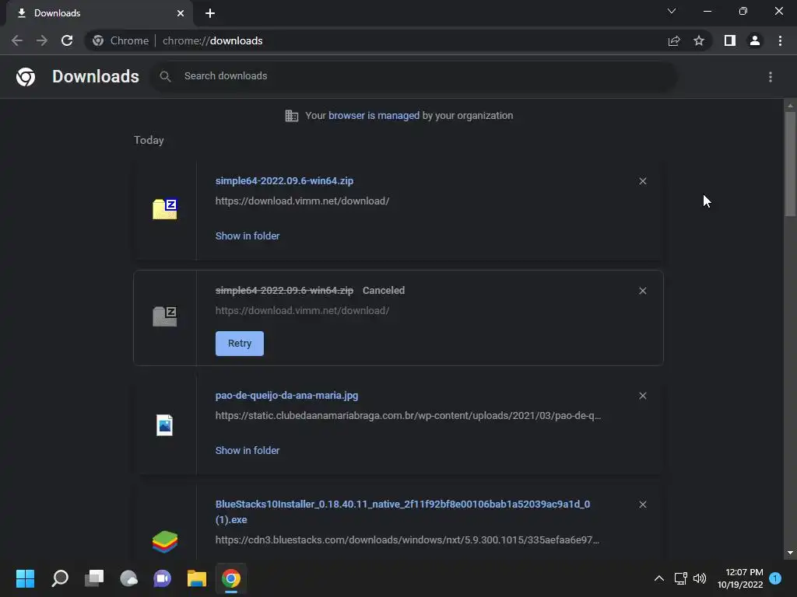
Task: Show the simple64 zip in folder
Action: (247, 236)
